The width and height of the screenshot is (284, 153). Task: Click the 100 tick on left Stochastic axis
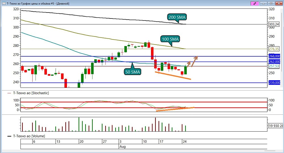pos(16,100)
